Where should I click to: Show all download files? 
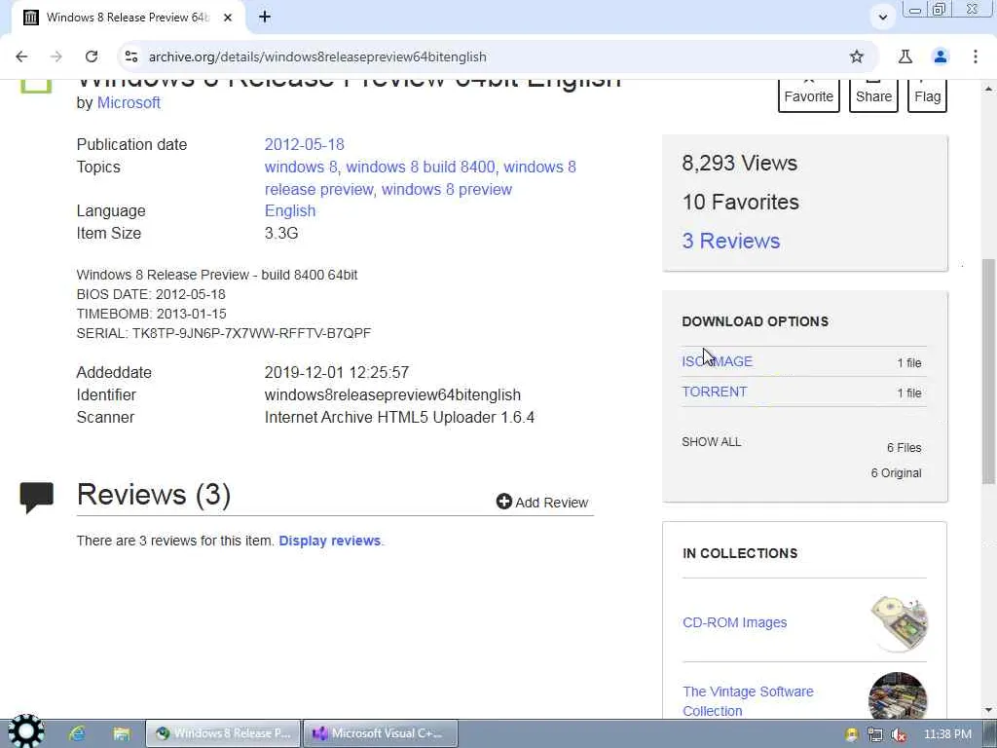(x=711, y=442)
